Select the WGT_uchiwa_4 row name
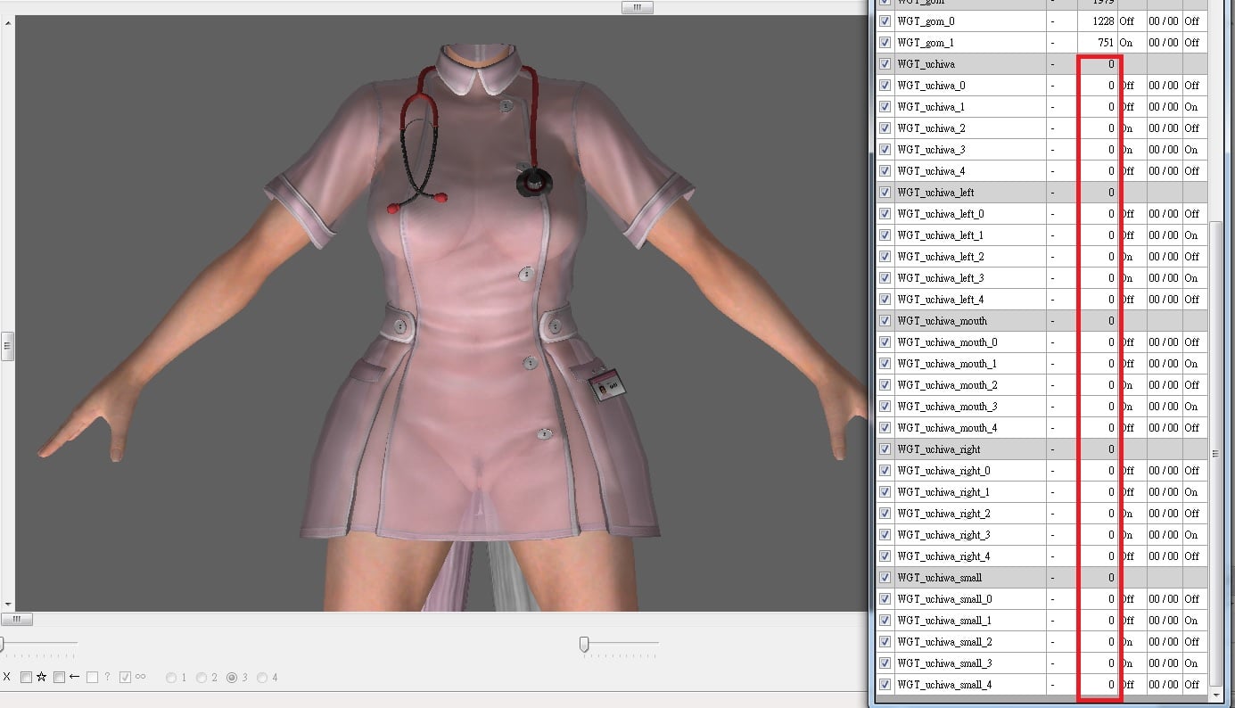This screenshot has width=1235, height=708. point(931,171)
